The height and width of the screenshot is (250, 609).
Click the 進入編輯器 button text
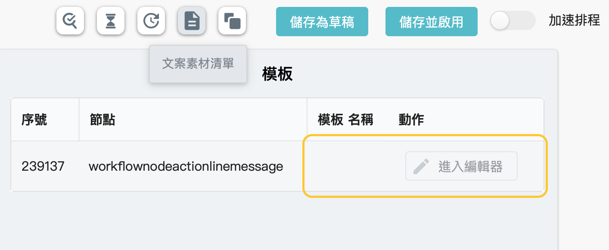pos(470,166)
